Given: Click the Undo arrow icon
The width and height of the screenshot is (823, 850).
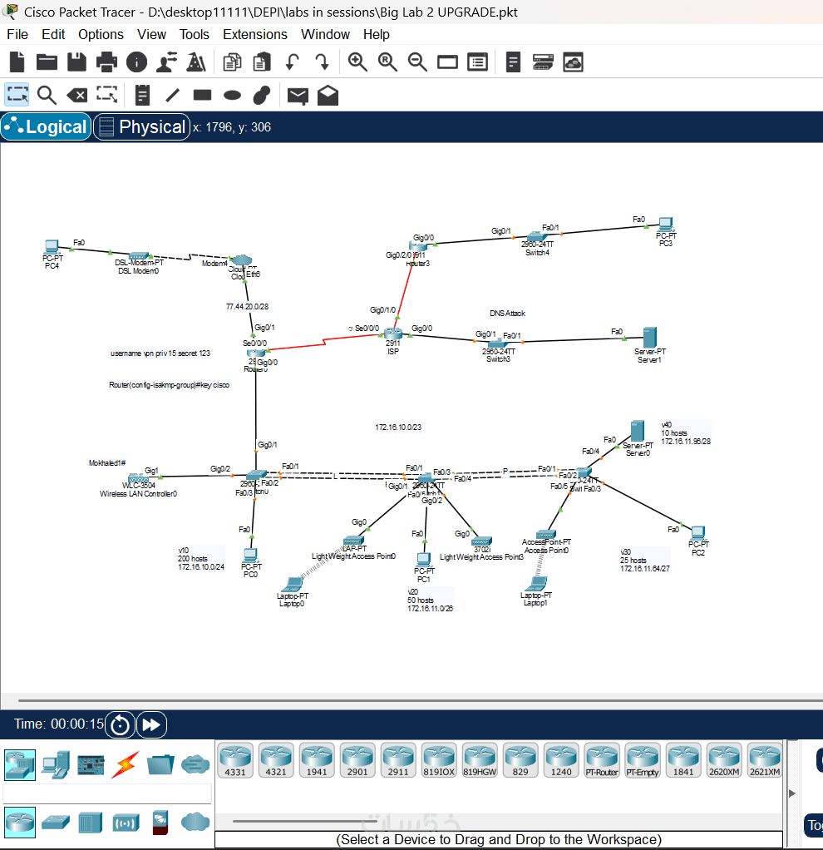Looking at the screenshot, I should pos(292,62).
